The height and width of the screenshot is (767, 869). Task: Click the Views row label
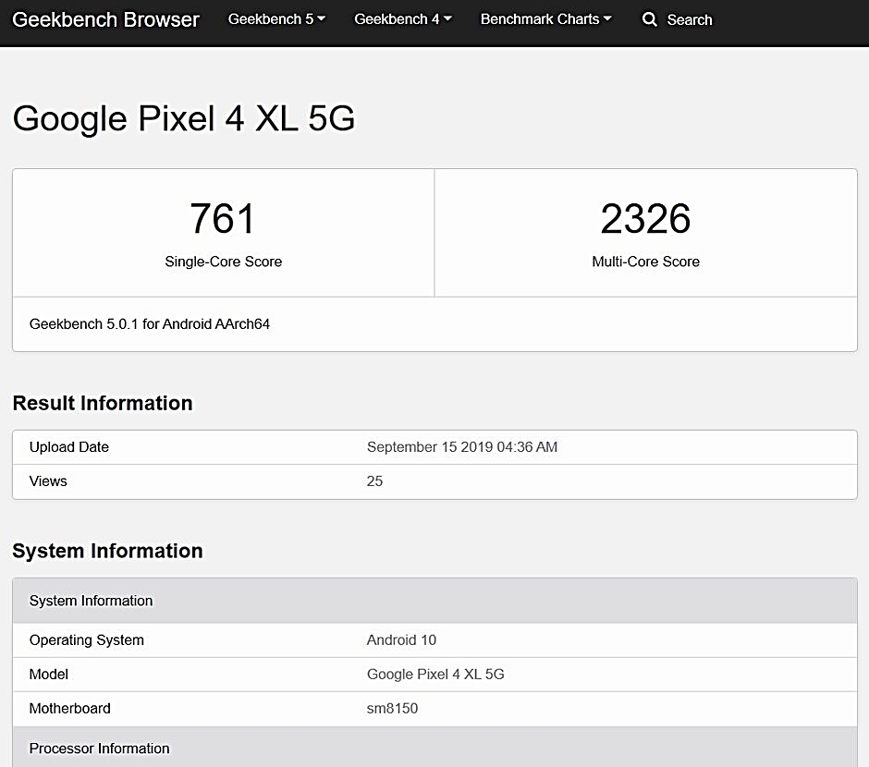(x=48, y=481)
